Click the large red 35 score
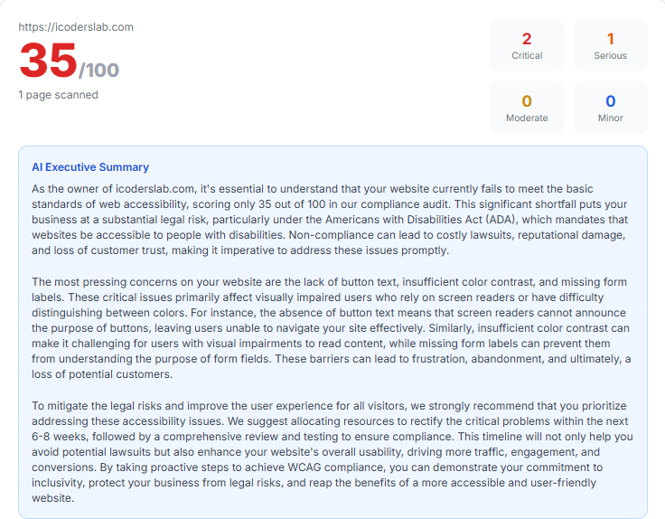665x519 pixels. [48, 61]
